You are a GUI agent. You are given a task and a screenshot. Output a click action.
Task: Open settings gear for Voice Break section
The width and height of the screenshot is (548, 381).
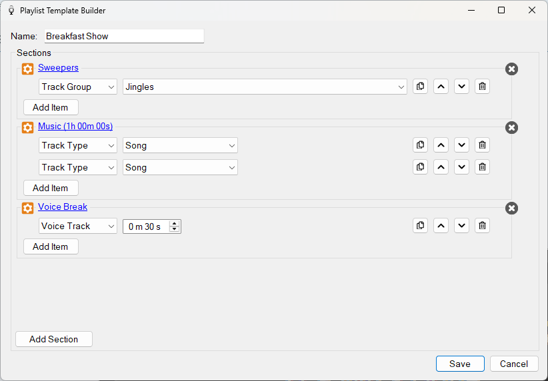(27, 208)
